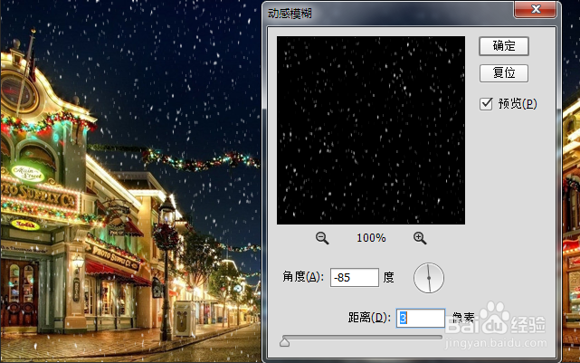Click the 确定 (OK) button
This screenshot has width=580, height=363.
(504, 46)
